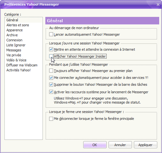Select the Général category
Screen dimensions: 162x153
point(23,20)
